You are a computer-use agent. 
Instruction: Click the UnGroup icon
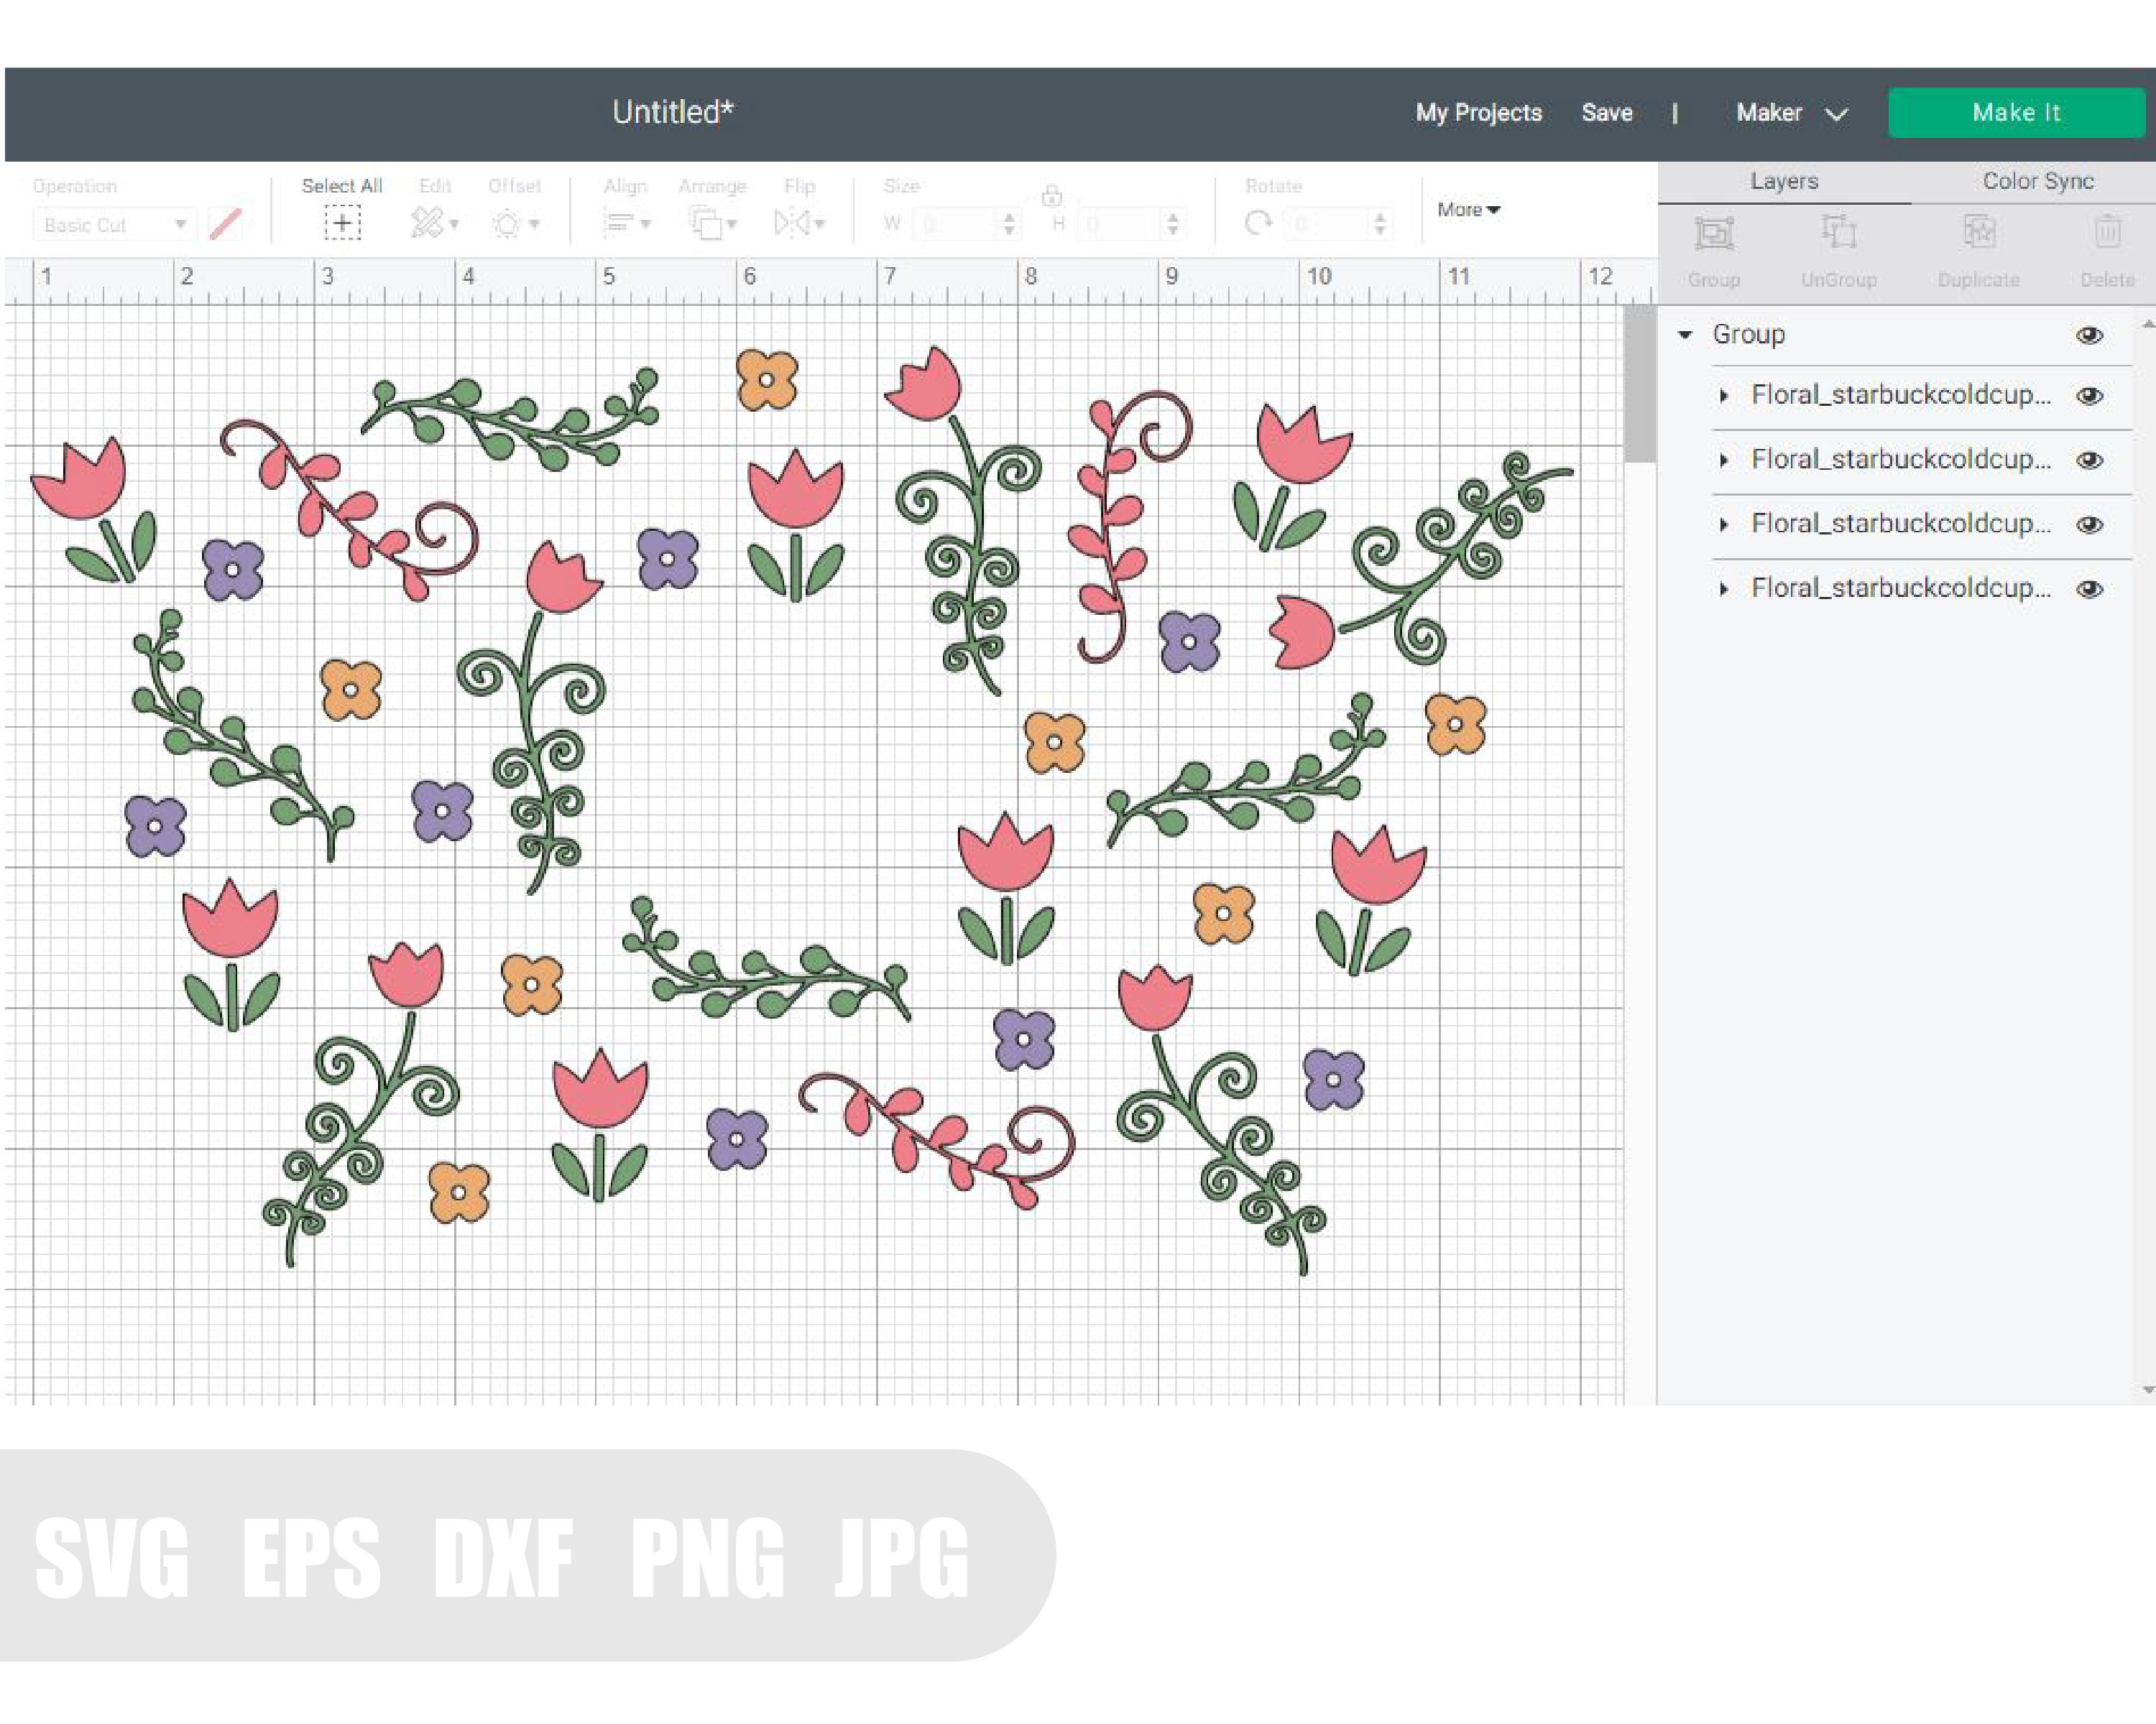tap(1838, 232)
